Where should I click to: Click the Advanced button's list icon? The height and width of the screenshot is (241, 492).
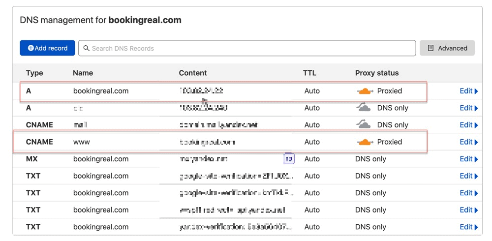431,48
